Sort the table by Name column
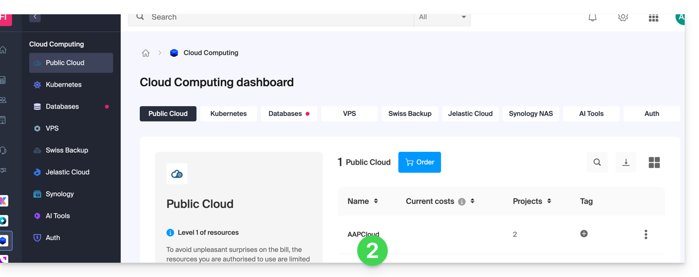Screen dimensions: 699x277 (x=376, y=201)
